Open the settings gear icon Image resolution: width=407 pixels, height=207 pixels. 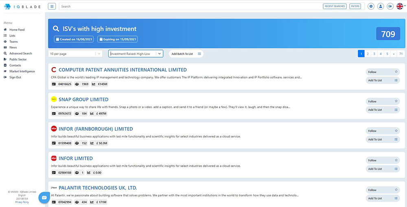tap(371, 6)
